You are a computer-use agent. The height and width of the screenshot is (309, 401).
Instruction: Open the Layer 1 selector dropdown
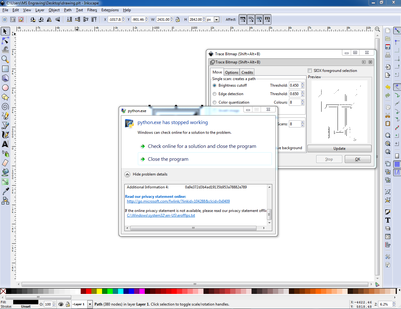[90, 304]
